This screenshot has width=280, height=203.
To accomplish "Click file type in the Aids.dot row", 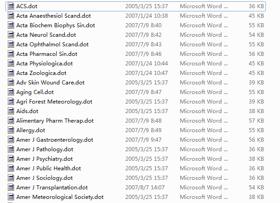I will coord(204,111).
